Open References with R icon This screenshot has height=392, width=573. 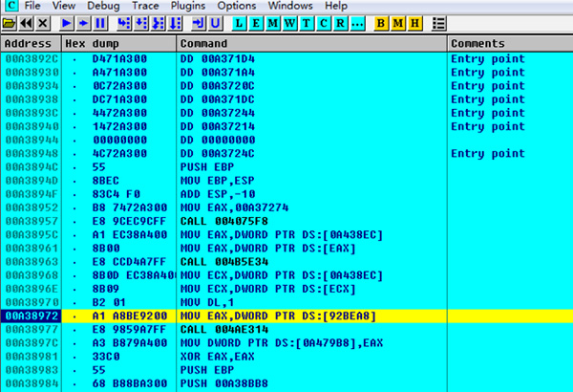(x=341, y=24)
